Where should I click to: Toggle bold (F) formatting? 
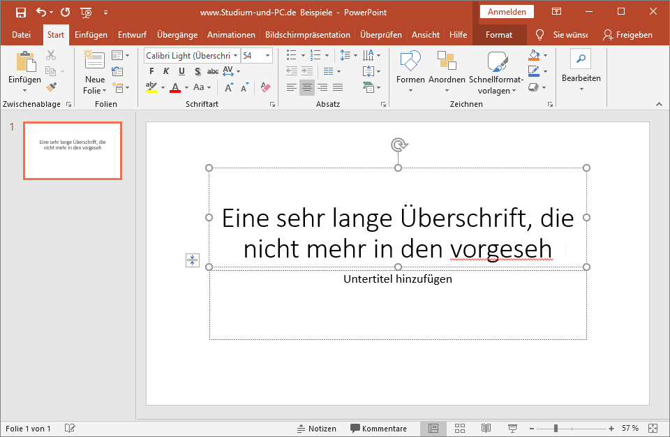[151, 71]
